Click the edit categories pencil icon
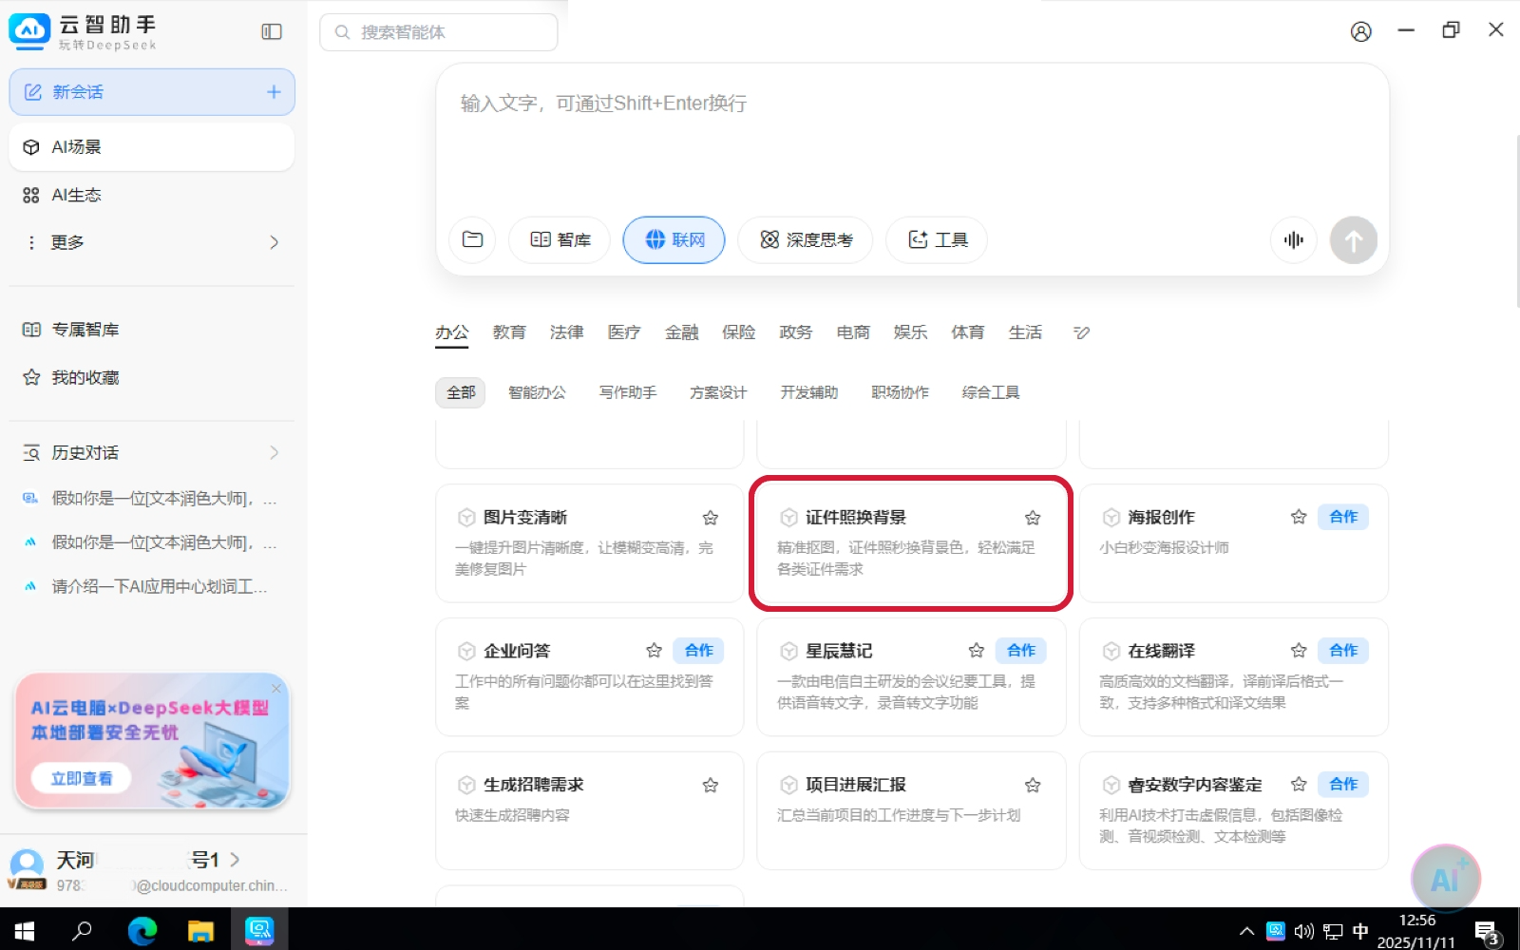The width and height of the screenshot is (1520, 950). coord(1081,332)
